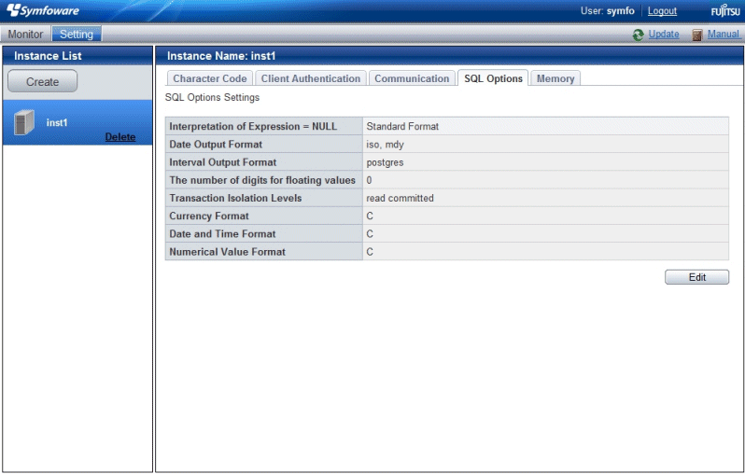
Task: Click the 'Date and Time Format' label
Action: pyautogui.click(x=222, y=234)
